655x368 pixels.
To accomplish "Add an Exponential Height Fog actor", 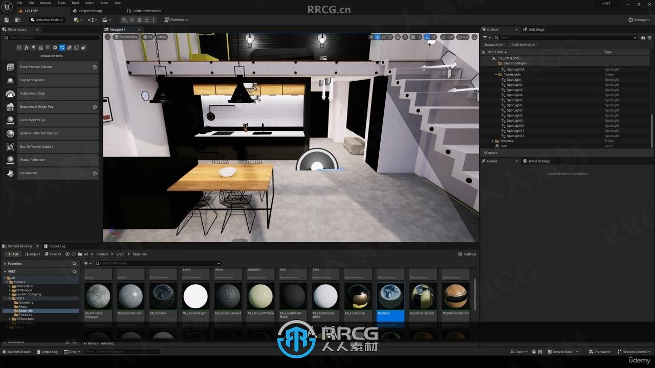I will 50,107.
